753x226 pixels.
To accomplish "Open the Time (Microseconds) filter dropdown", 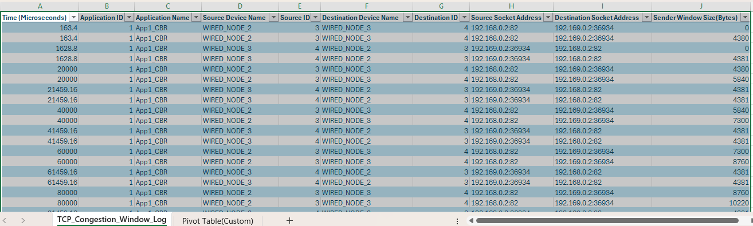I will [x=73, y=18].
